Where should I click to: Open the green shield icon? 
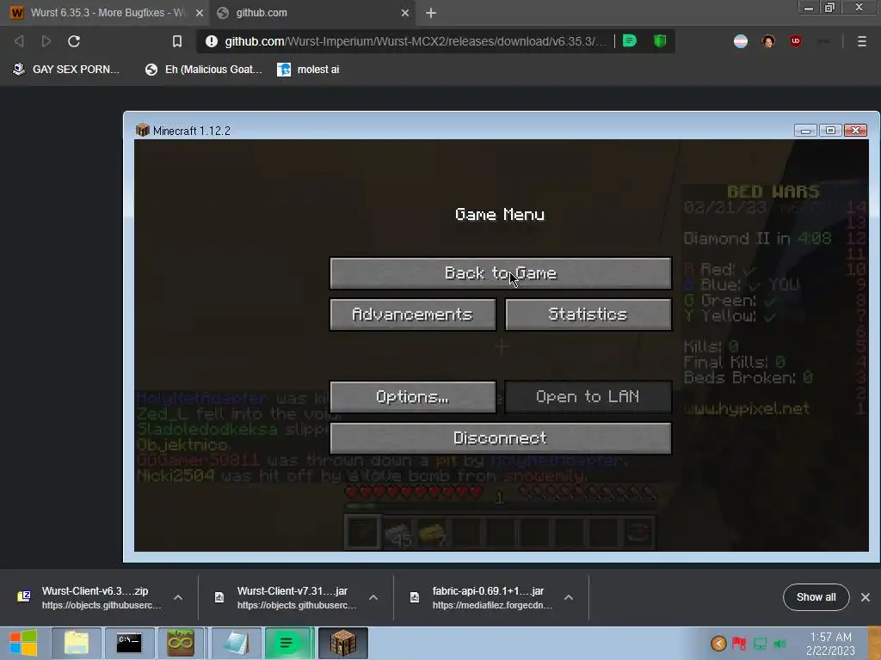click(x=660, y=40)
